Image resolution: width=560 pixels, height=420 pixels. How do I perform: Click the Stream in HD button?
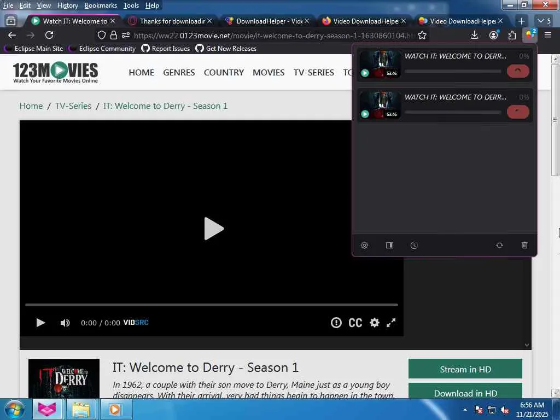point(465,369)
